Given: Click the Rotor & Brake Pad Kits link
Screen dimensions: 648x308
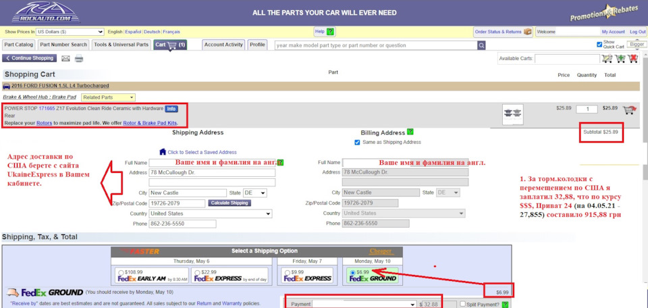Looking at the screenshot, I should click(x=150, y=123).
